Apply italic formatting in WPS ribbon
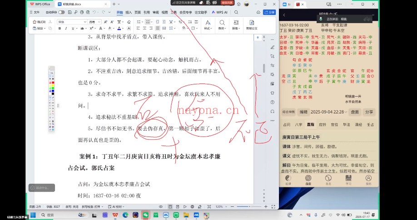 coord(66,29)
